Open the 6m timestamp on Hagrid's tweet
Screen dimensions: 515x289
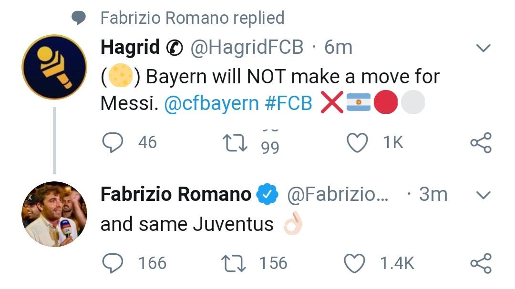click(x=338, y=47)
